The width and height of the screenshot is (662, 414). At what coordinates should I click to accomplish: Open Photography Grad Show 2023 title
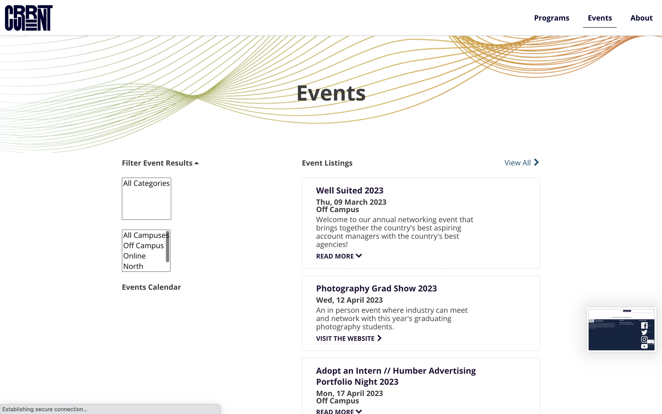coord(376,288)
